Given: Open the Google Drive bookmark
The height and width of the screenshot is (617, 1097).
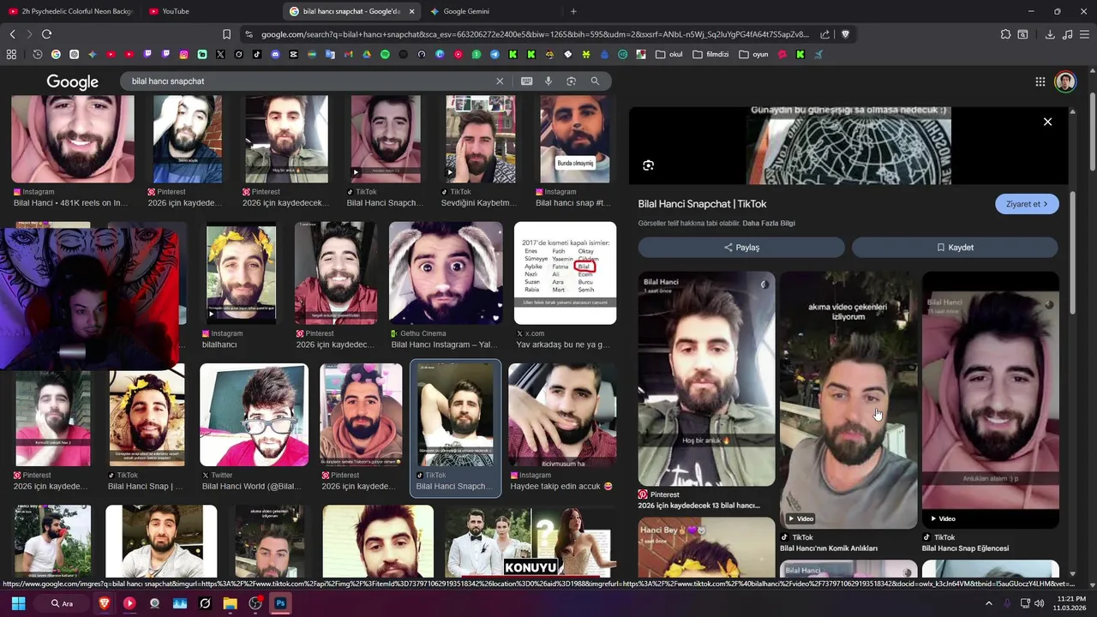Looking at the screenshot, I should [366, 54].
